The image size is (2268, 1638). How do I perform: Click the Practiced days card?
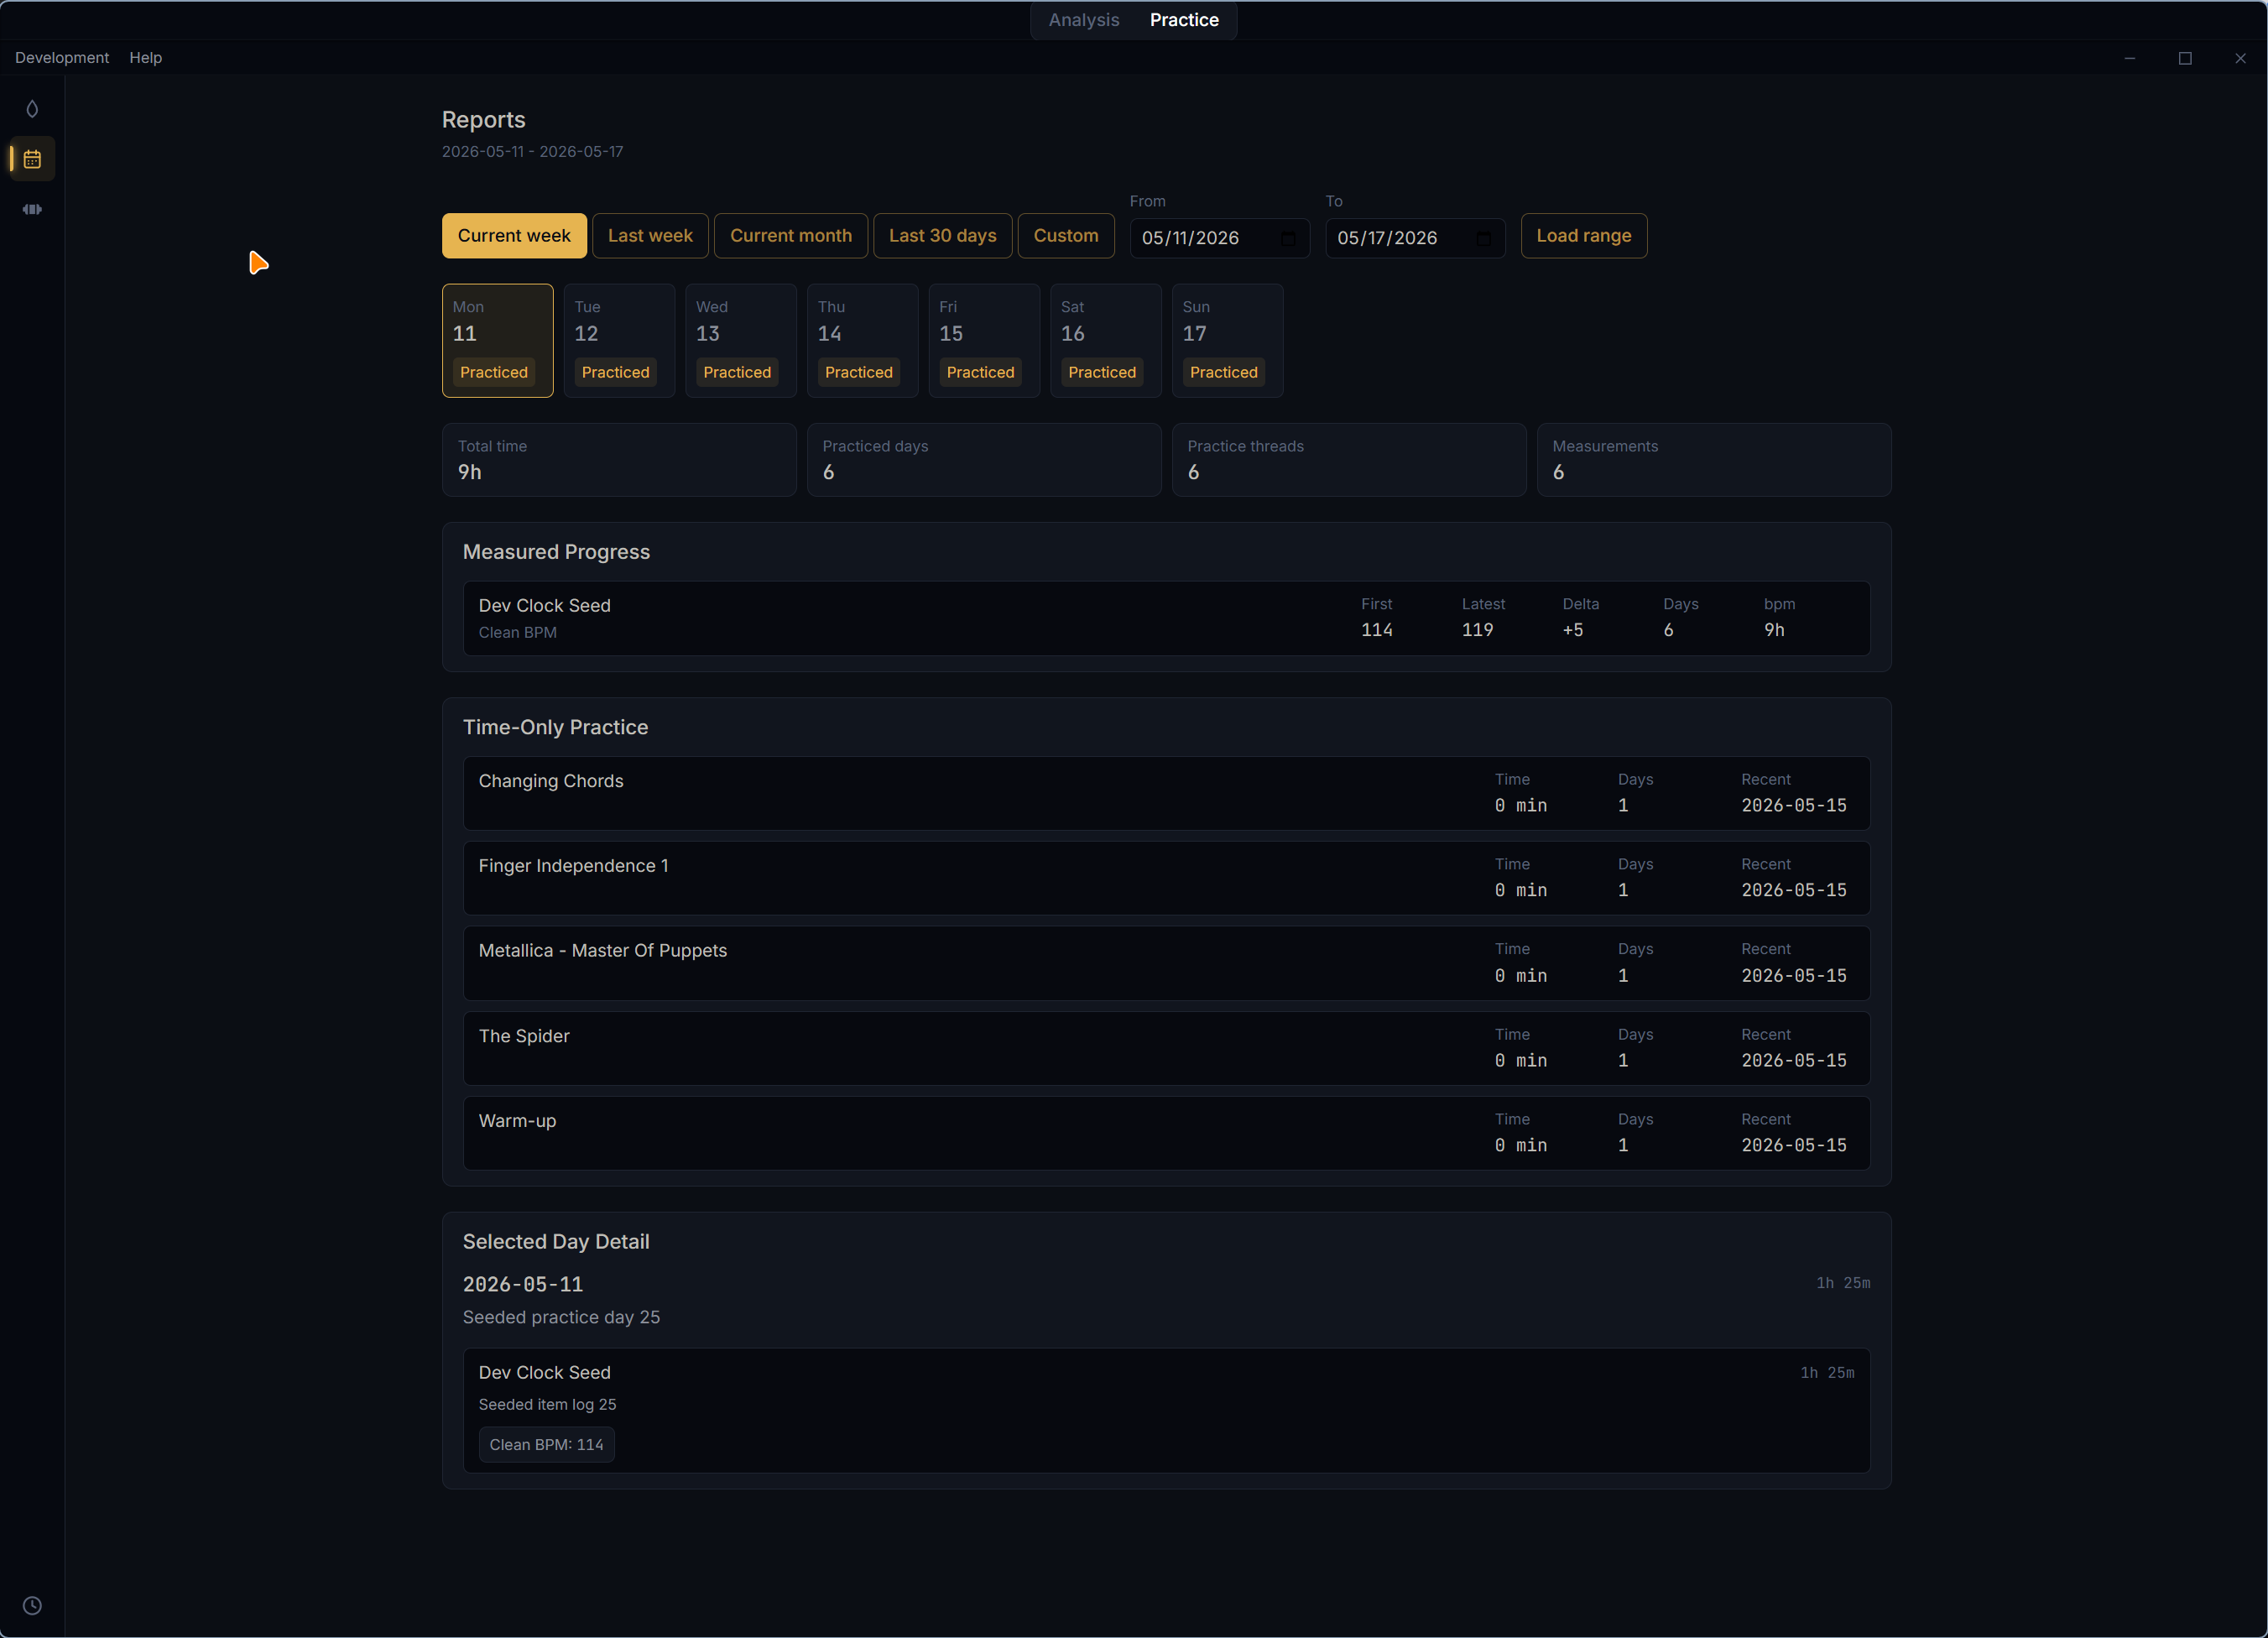point(984,460)
